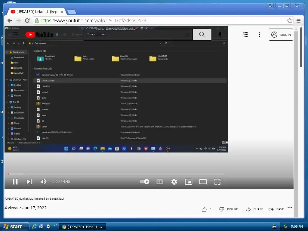The image size is (308, 231).
Task: Click the 0:00 / 4:45 time display
Action: (x=61, y=182)
